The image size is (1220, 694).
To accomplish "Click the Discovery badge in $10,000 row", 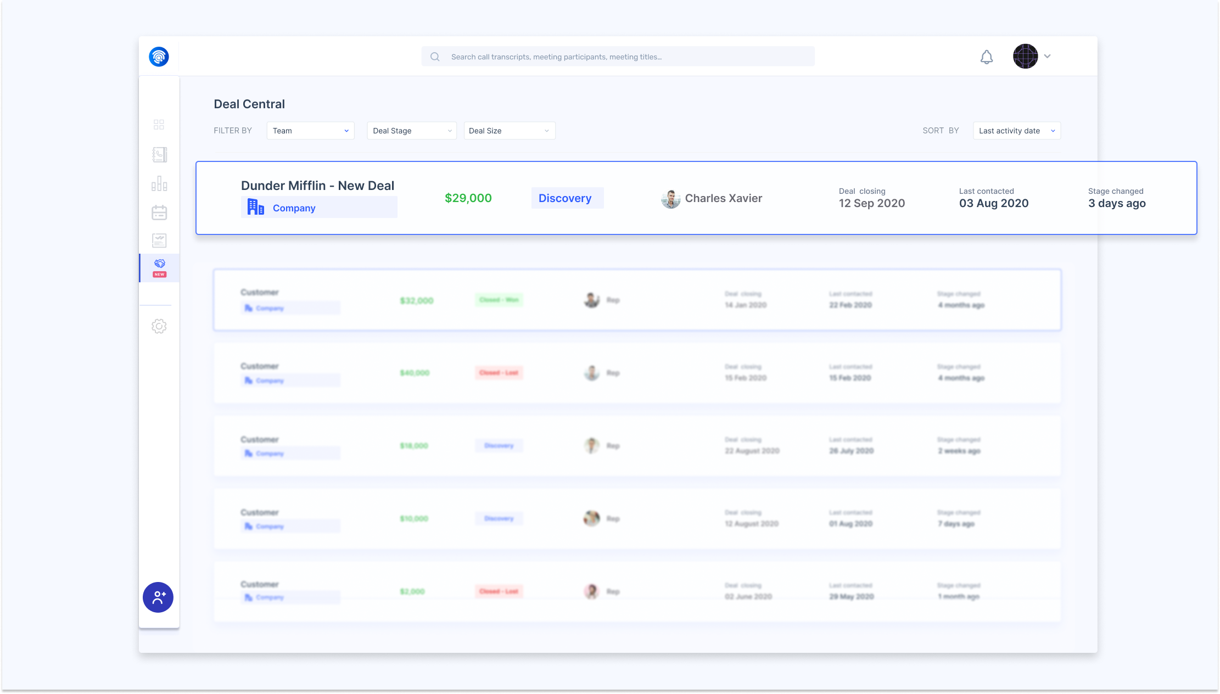I will coord(499,518).
